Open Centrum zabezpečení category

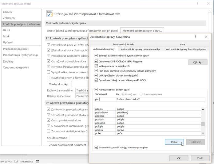point(21,67)
